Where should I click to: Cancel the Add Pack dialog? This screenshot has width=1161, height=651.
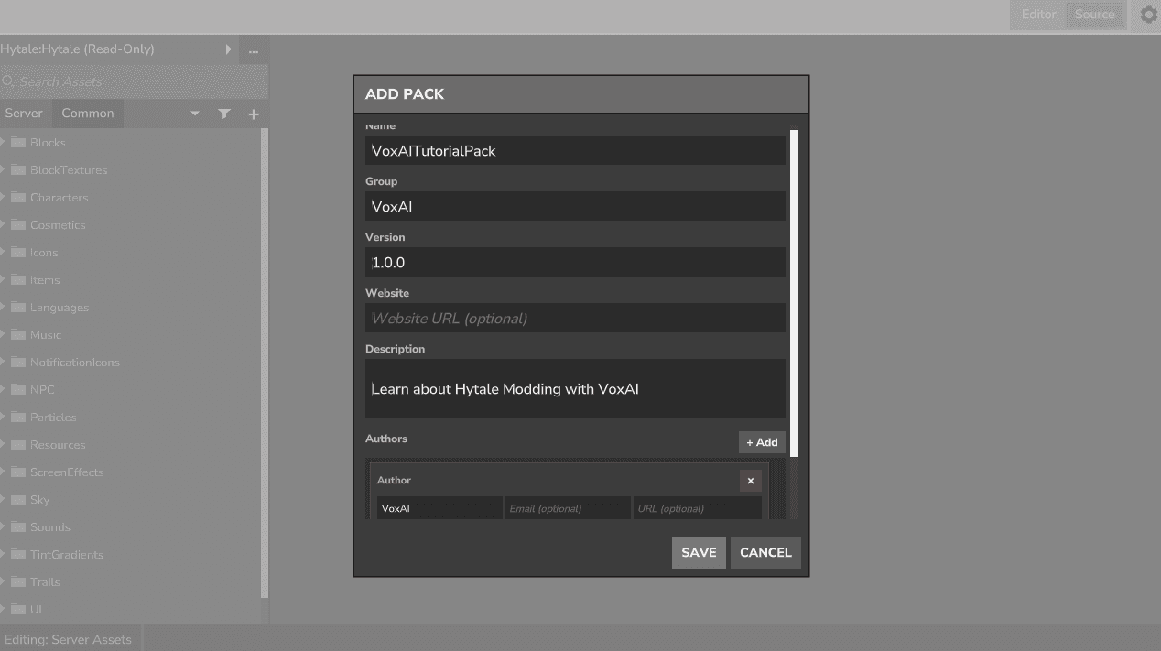765,552
